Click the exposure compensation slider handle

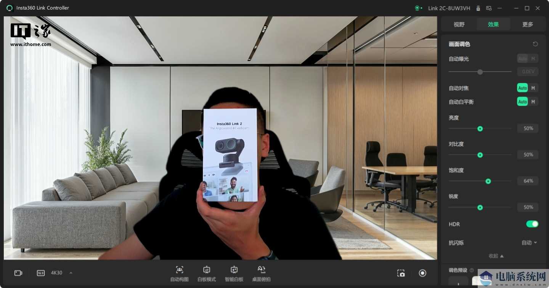pos(480,72)
